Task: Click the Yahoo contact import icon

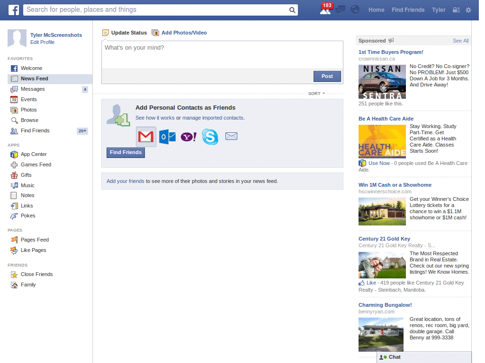Action: [189, 137]
